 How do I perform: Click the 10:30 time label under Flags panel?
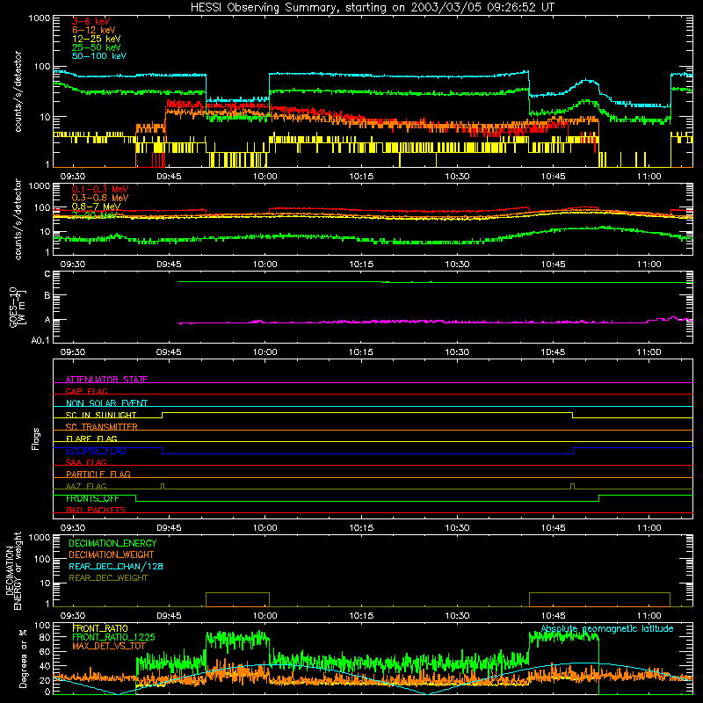click(x=457, y=528)
